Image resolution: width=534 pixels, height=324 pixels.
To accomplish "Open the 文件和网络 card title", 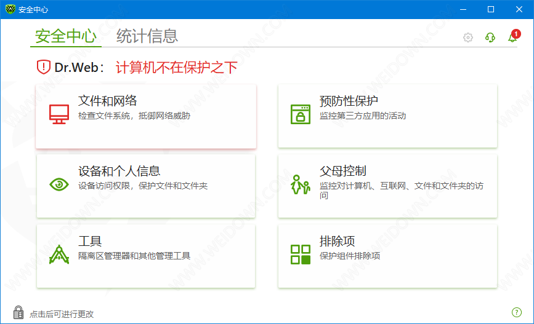I will click(108, 101).
